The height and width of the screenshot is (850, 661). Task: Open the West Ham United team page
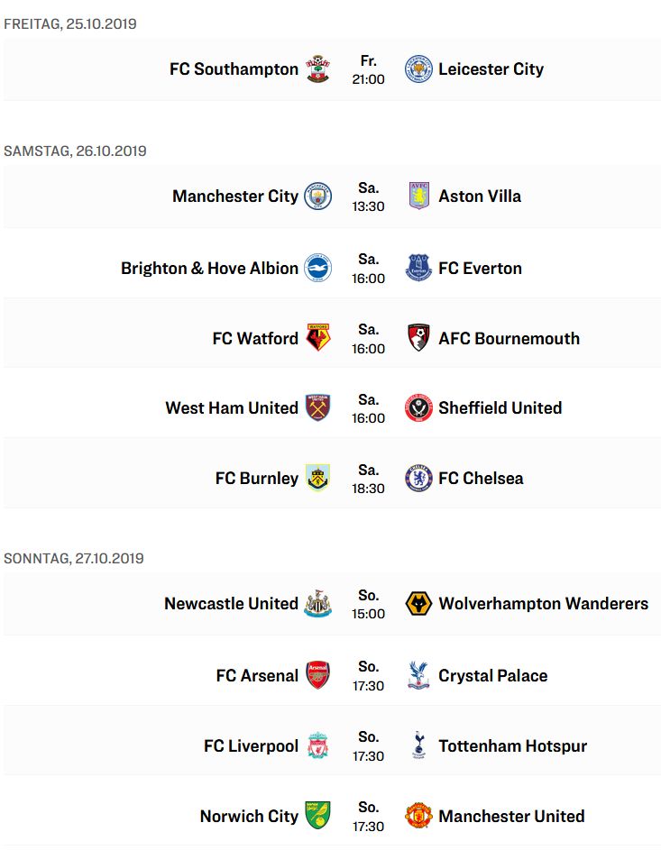coord(232,407)
